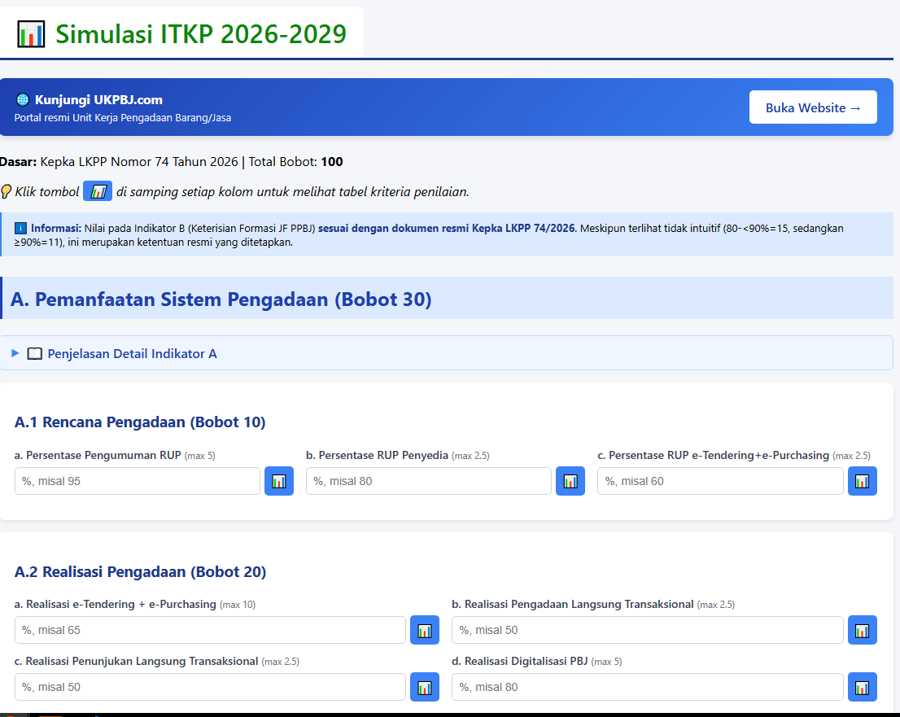Image resolution: width=900 pixels, height=717 pixels.
Task: View criteria table for Realisasi Pengadaan Langsung Transaksional
Action: 862,630
